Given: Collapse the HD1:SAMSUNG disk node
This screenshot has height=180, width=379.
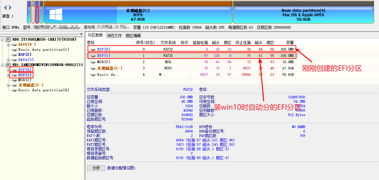Looking at the screenshot, I should pos(2,65).
